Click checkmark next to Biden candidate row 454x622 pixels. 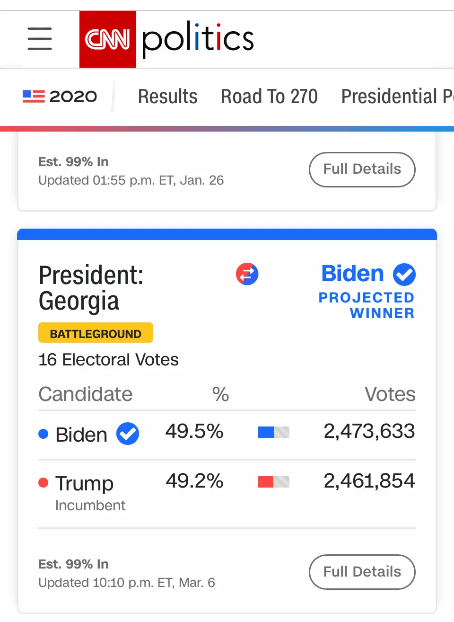pos(128,434)
